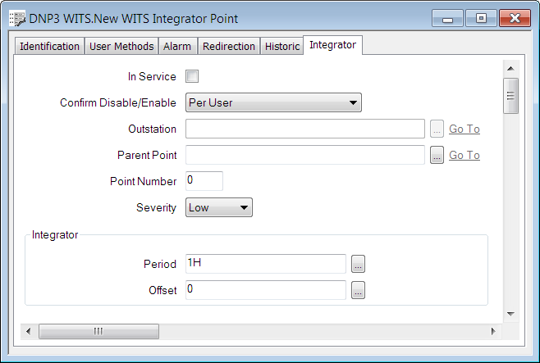Click the horizontal scrollbar thumb

[x=98, y=331]
